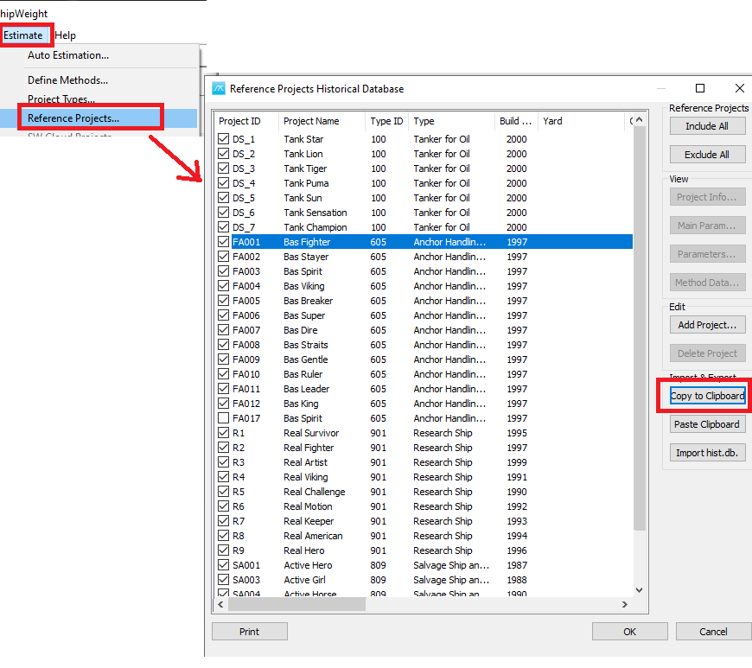Untick the SA001 Active Hero checkbox
The height and width of the screenshot is (668, 752).
click(224, 565)
